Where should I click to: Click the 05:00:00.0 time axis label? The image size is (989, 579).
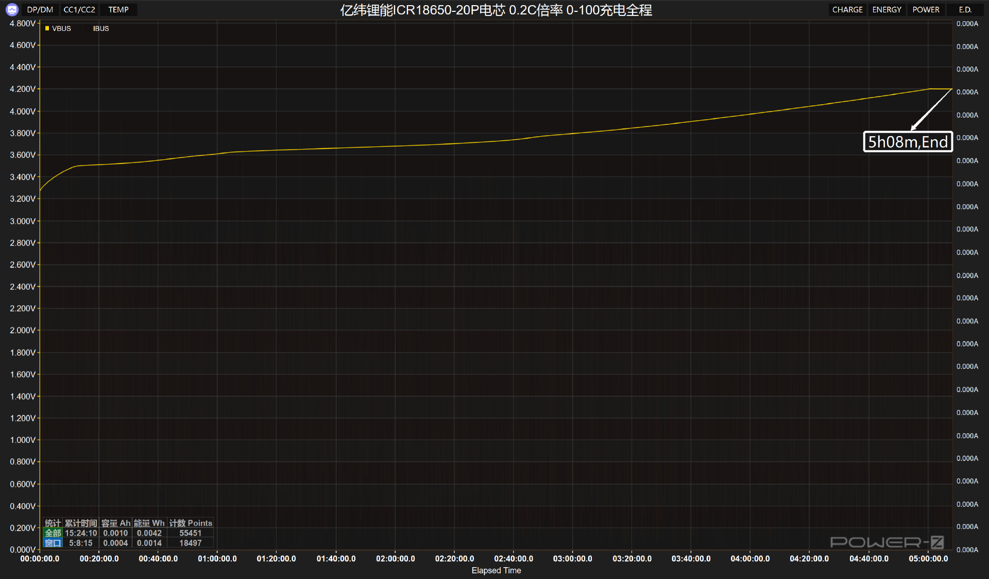coord(928,558)
